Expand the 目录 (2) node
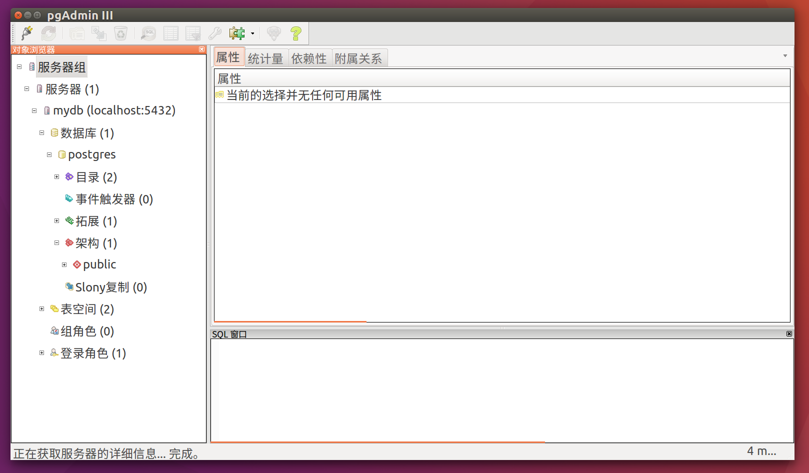 click(57, 176)
